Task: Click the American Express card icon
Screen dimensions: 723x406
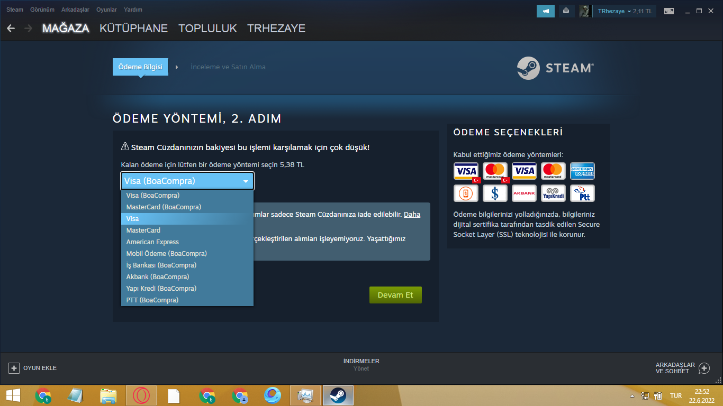Action: [582, 171]
